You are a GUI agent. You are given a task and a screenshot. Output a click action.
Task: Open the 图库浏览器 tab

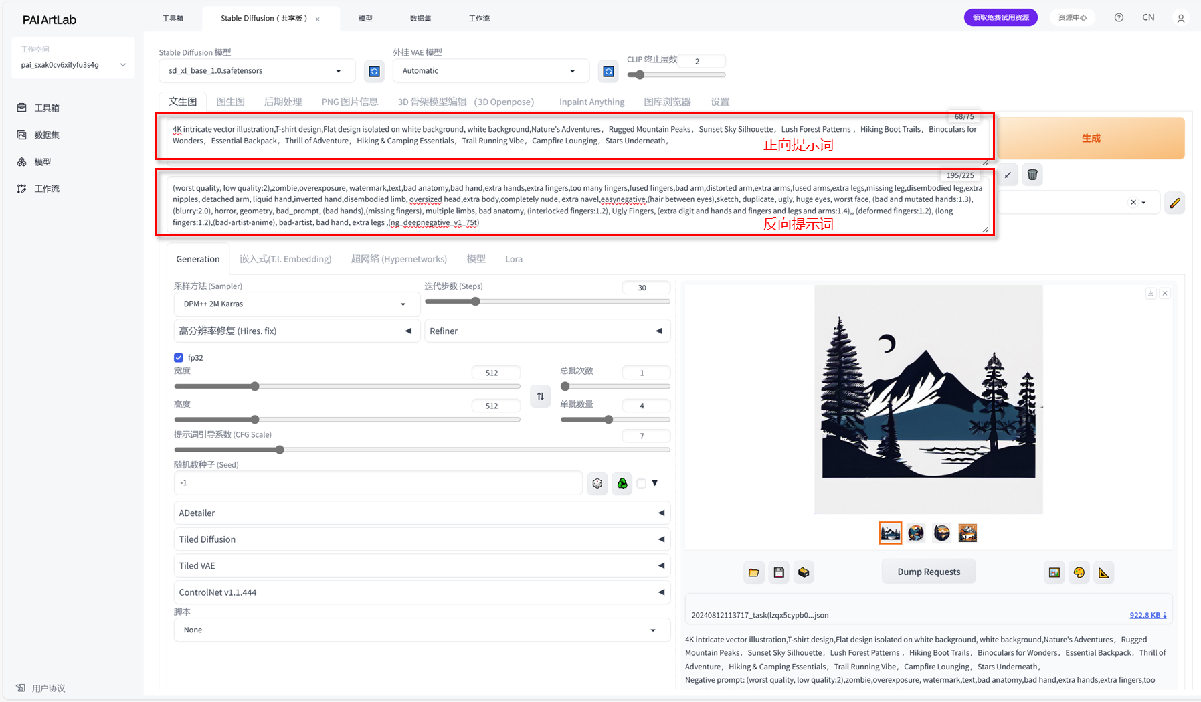[x=667, y=102]
